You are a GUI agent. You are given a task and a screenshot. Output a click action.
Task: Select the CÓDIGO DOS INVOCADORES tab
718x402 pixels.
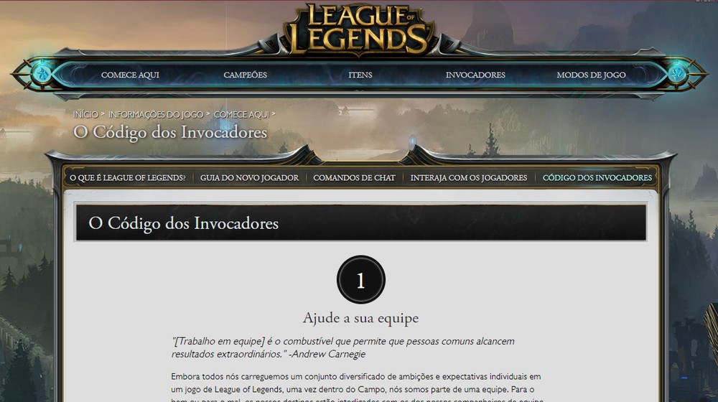597,177
